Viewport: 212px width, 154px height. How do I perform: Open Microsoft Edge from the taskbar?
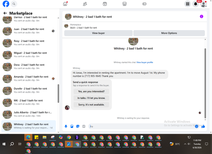[28, 137]
